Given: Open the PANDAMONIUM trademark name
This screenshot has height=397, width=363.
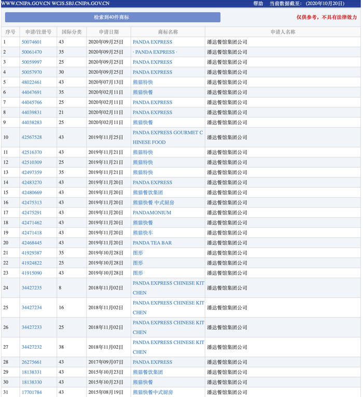Looking at the screenshot, I should tap(152, 213).
